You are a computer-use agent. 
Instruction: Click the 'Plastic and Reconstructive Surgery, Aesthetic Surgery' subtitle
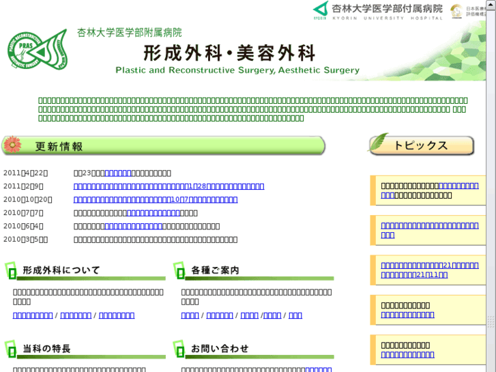[237, 70]
